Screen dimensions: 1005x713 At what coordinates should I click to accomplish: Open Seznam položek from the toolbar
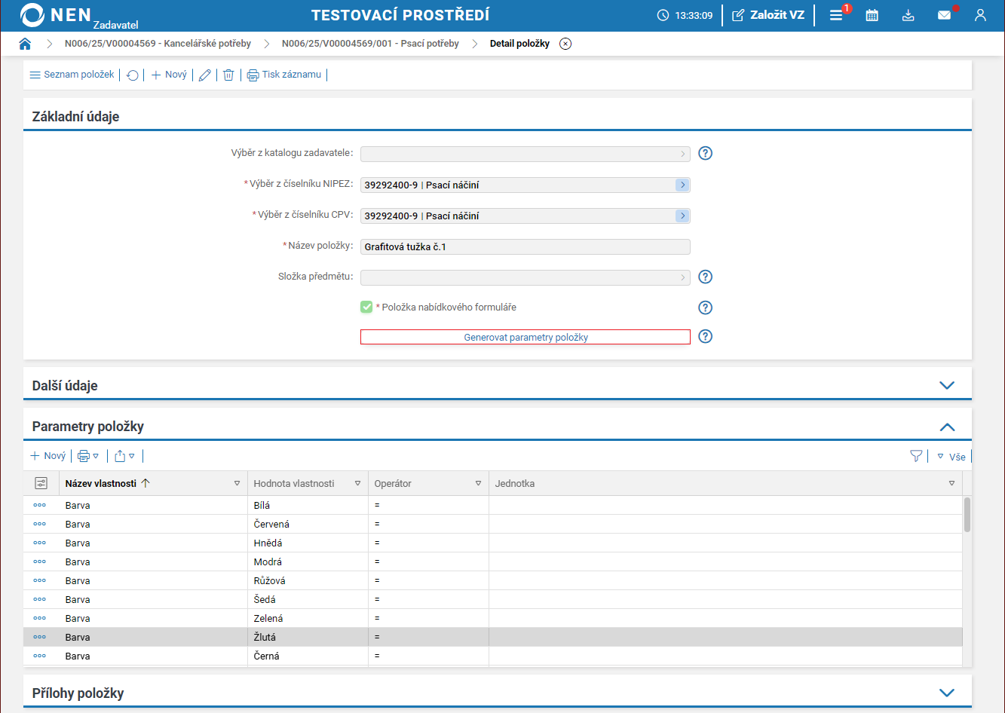coord(72,75)
